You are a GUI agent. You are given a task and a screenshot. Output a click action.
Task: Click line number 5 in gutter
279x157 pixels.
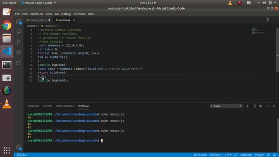click(31, 45)
